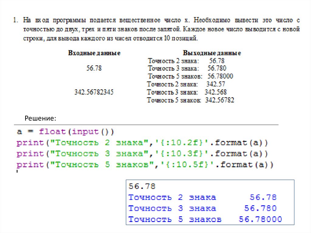
Task: Select the input value 56.78 in the examples table
Action: 94,68
